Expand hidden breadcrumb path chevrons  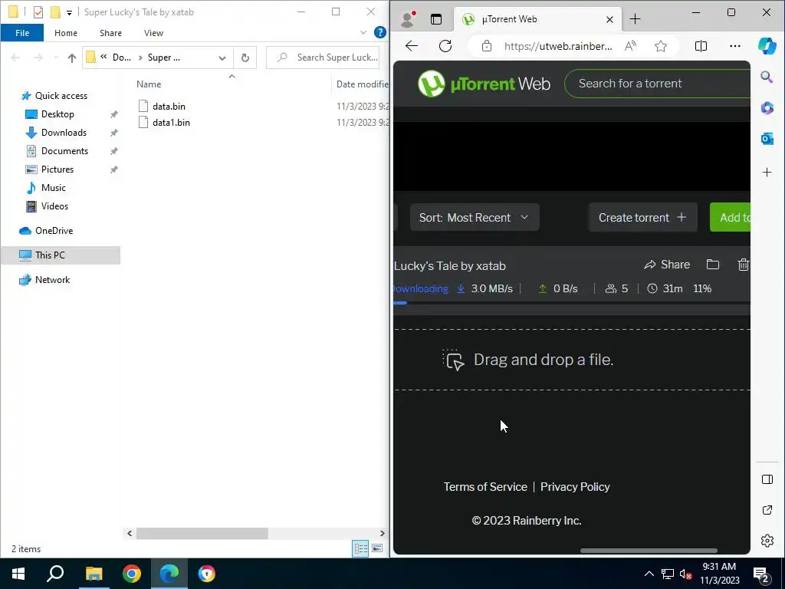pos(103,57)
